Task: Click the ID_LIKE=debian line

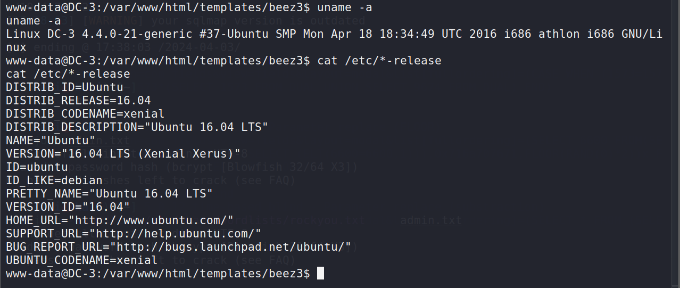Action: (54, 180)
